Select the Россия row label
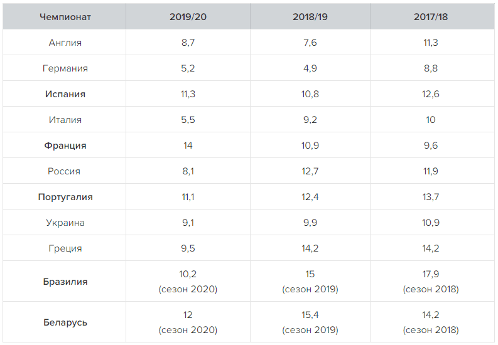The height and width of the screenshot is (345, 498). (x=64, y=171)
